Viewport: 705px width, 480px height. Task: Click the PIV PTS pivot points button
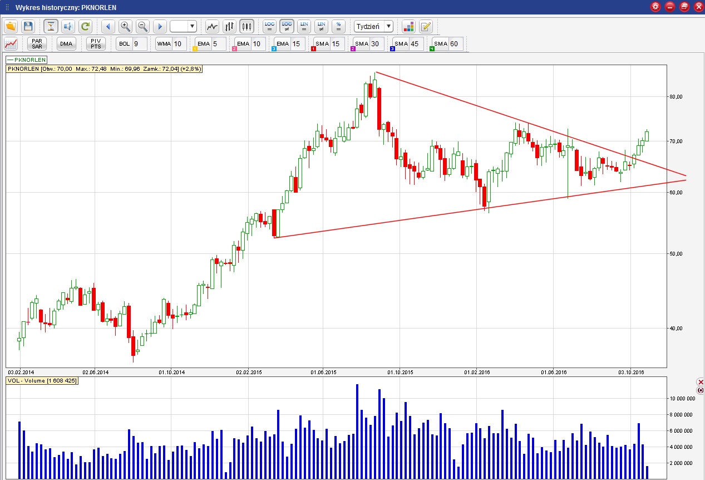pyautogui.click(x=96, y=43)
